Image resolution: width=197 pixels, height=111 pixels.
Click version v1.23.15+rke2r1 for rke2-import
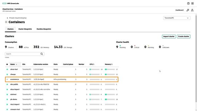point(39,105)
